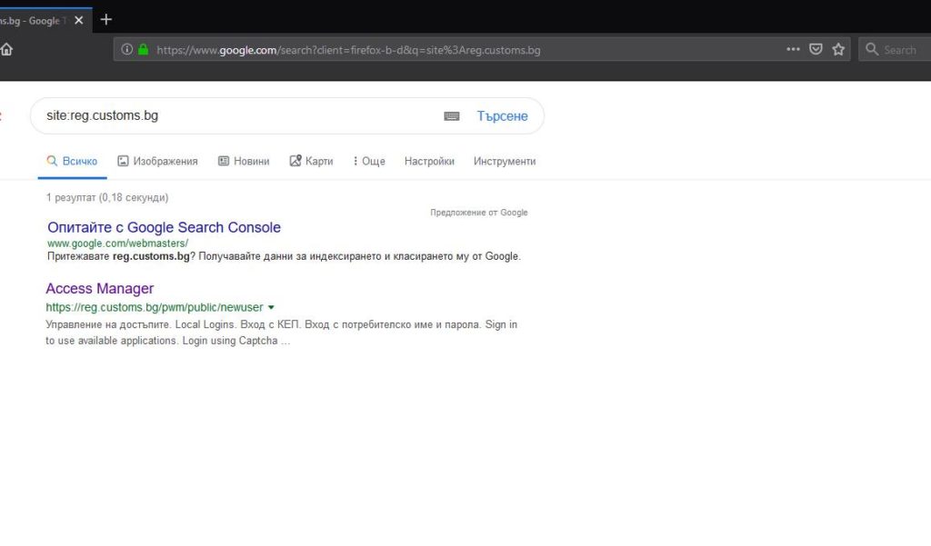This screenshot has width=931, height=546.
Task: Bookmark this page with the star
Action: point(838,49)
